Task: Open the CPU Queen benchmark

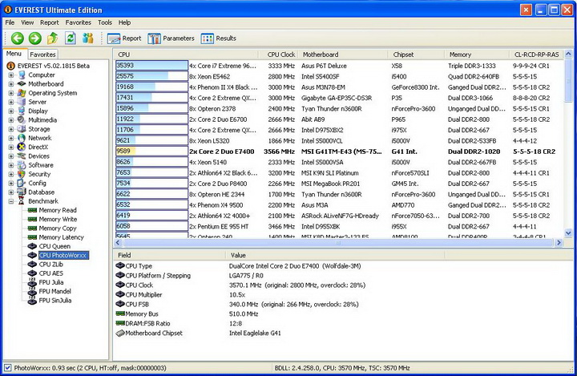Action: pyautogui.click(x=54, y=246)
